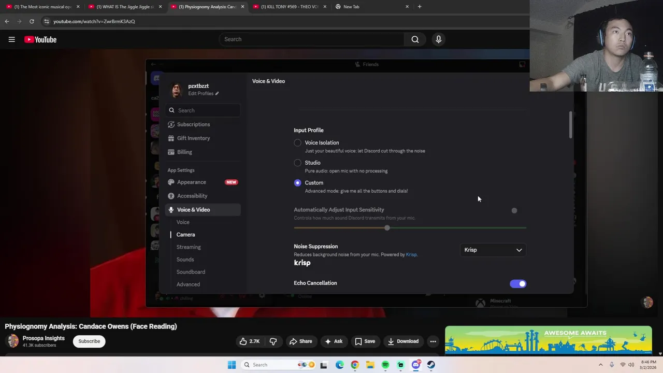663x373 pixels.
Task: Subscribe to Prosopa Insights channel
Action: [89, 341]
